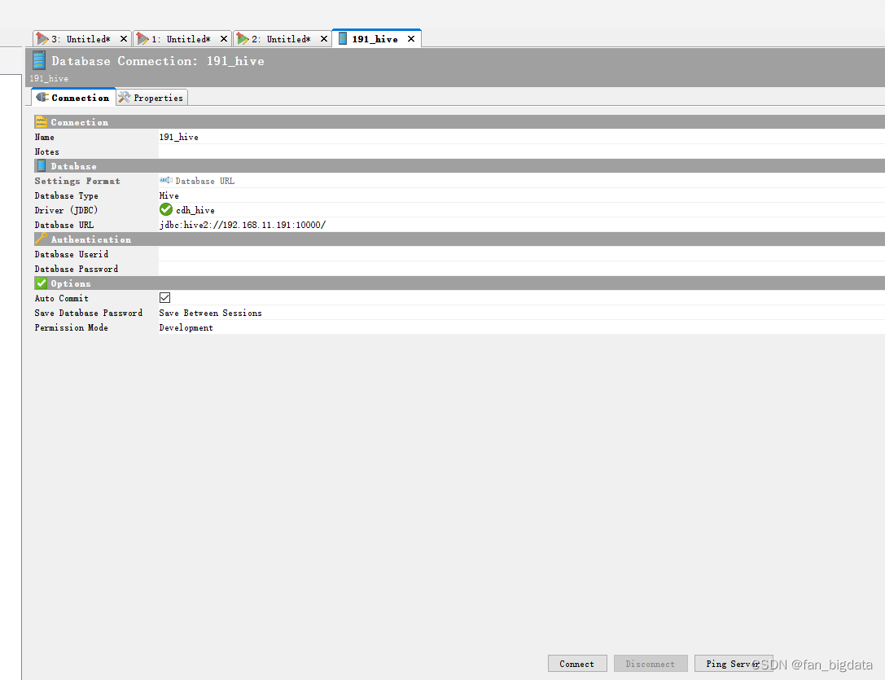Click the Disconnect button
885x680 pixels.
651,664
